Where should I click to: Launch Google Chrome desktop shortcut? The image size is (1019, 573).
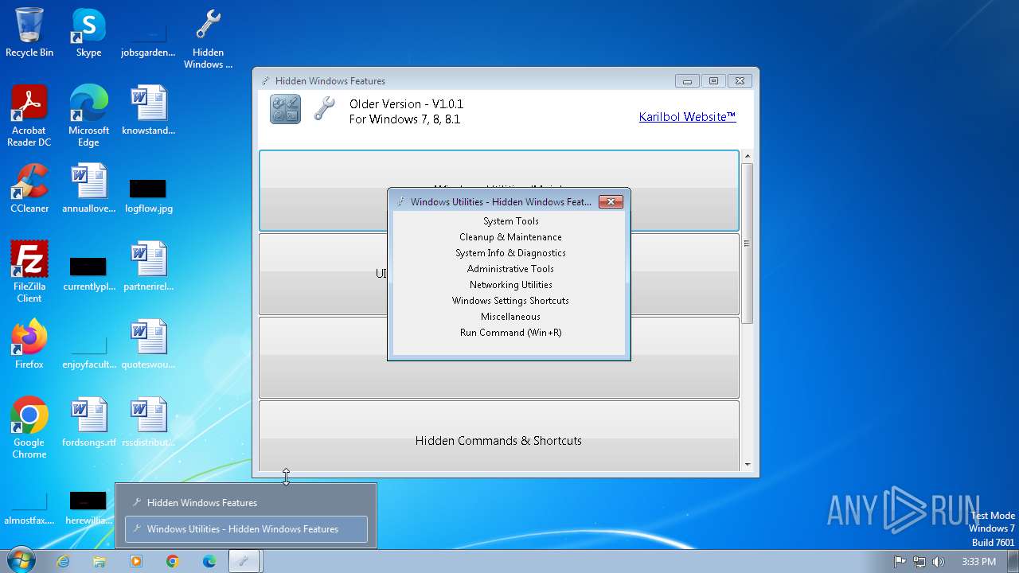coord(29,428)
